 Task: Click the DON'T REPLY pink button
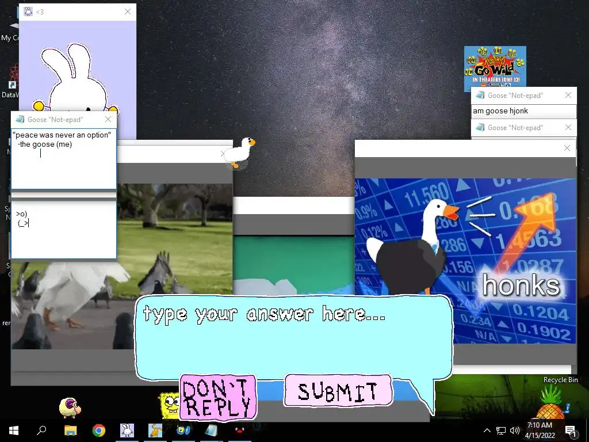click(218, 397)
